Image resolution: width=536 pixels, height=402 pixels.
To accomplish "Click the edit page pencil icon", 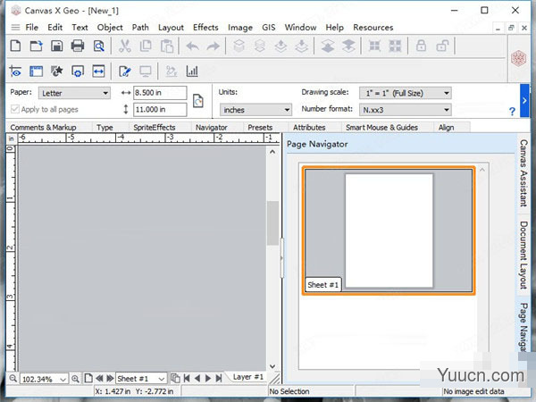I will tap(125, 71).
